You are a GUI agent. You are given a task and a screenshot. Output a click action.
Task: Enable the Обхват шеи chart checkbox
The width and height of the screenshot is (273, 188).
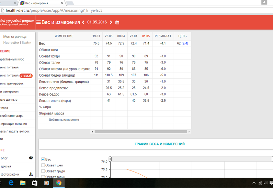(43, 165)
